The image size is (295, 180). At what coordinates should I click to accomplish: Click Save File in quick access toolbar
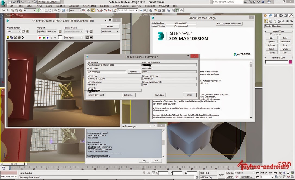pos(18,2)
